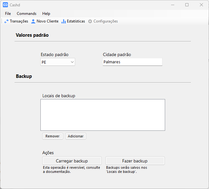
Task: Click the Remover button
Action: [x=53, y=136]
